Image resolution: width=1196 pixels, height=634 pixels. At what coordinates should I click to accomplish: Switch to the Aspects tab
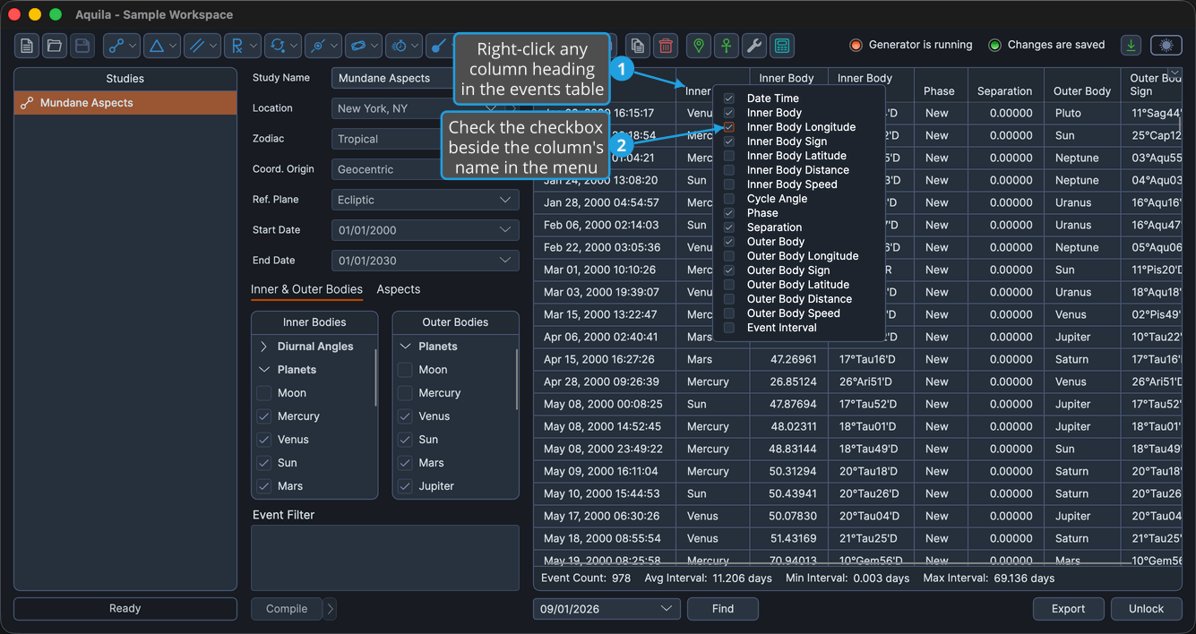click(399, 289)
